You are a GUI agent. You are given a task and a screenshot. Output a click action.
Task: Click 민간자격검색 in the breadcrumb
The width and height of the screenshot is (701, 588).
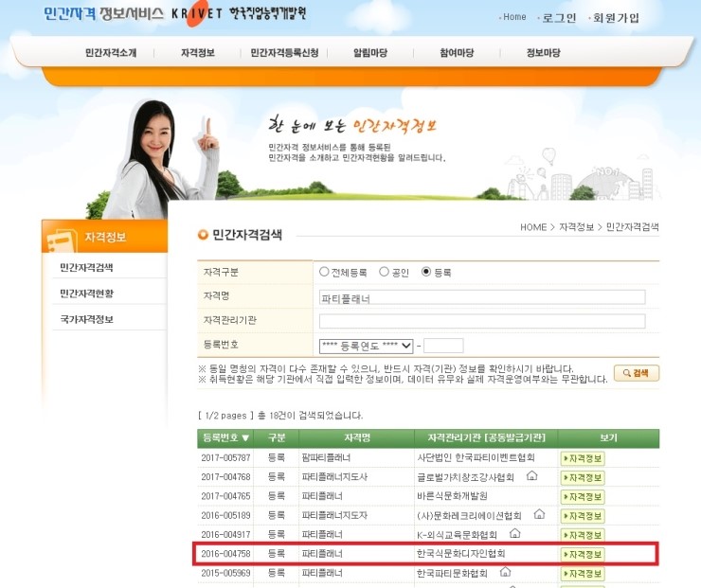[632, 227]
